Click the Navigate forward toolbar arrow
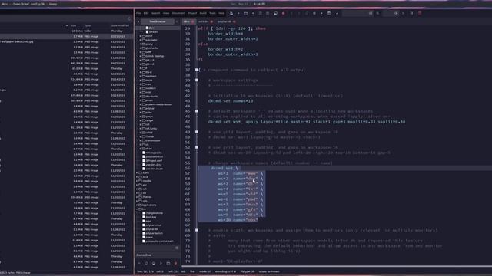This screenshot has width=492, height=276. tap(299, 14)
